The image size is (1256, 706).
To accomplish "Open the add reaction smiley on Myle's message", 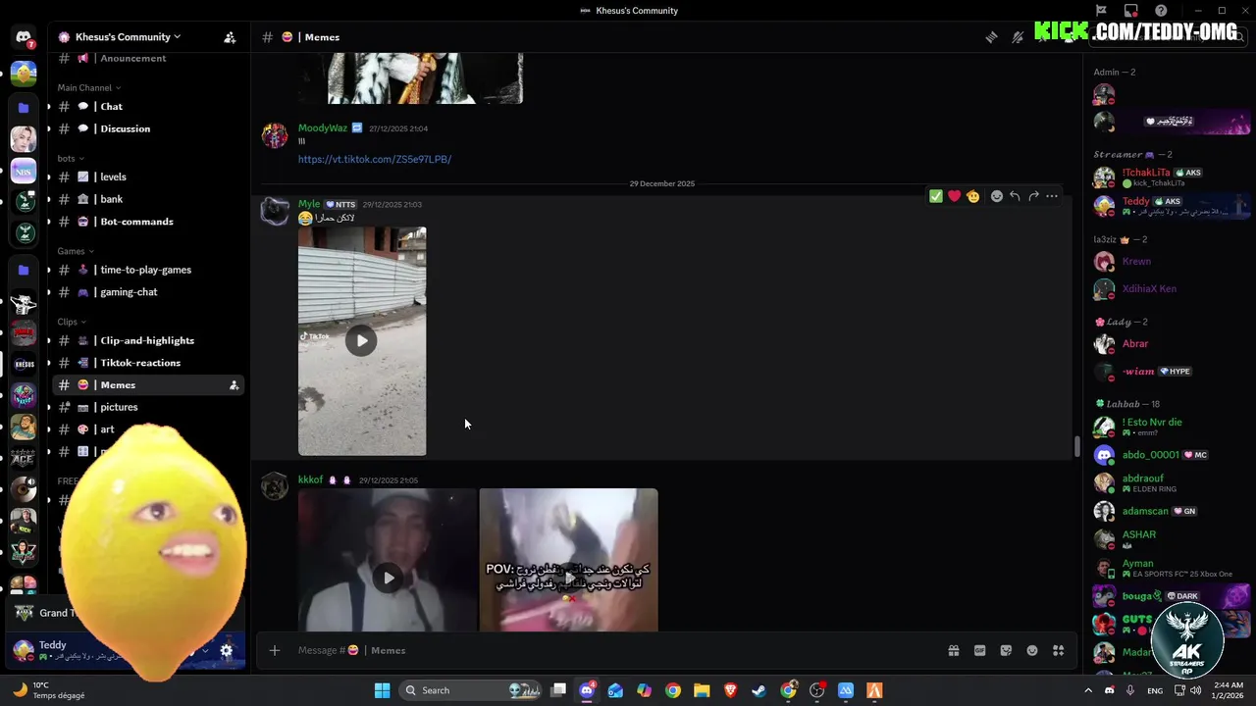I will click(997, 196).
